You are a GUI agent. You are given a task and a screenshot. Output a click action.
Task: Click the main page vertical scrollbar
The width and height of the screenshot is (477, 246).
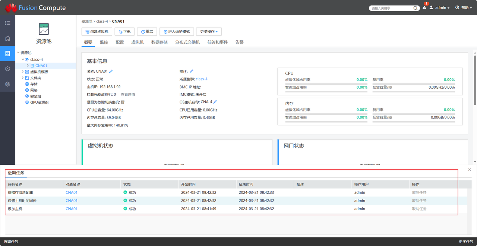(x=475, y=80)
